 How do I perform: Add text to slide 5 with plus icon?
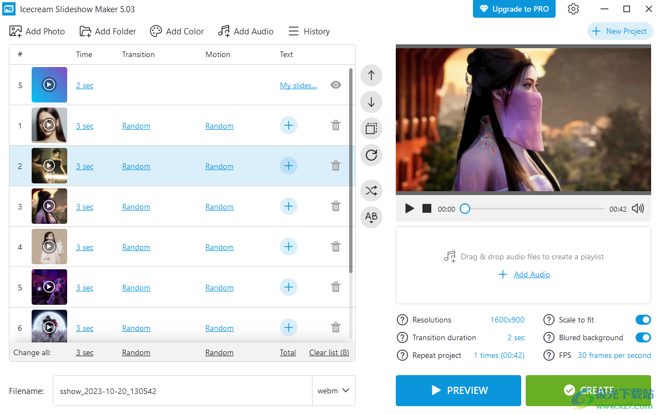point(288,287)
